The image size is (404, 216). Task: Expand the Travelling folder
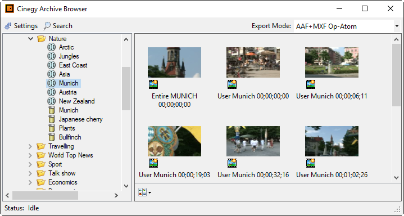(x=30, y=146)
